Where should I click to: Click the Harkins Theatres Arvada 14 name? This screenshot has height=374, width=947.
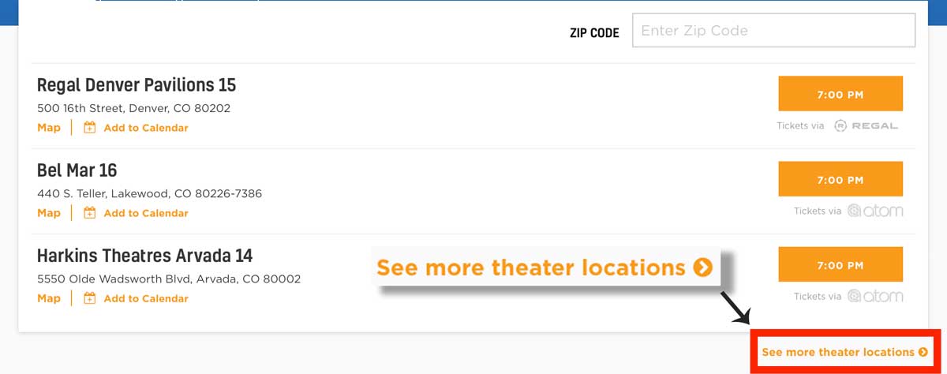145,255
